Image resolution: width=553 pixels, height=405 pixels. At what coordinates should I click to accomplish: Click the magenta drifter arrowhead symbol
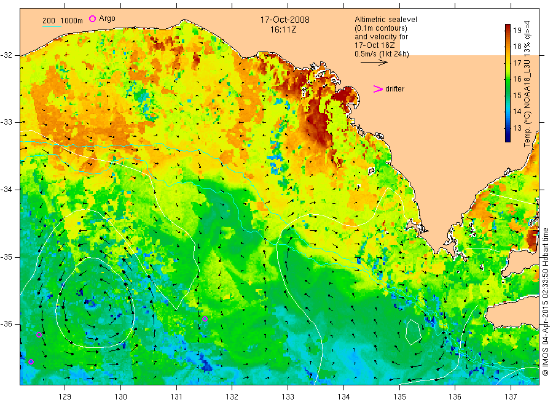(378, 89)
